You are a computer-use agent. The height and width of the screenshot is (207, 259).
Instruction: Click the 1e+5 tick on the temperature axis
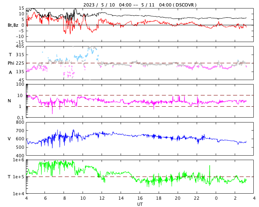click(19, 177)
